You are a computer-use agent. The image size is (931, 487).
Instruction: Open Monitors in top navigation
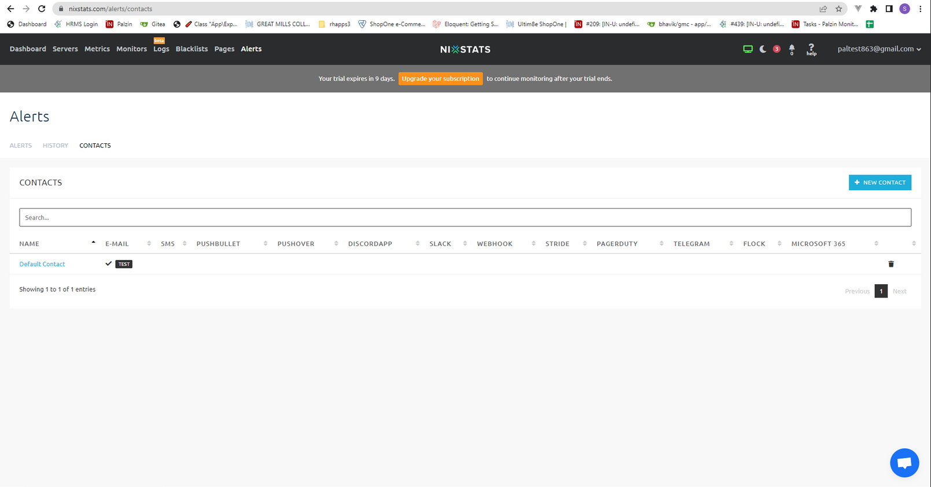pyautogui.click(x=131, y=49)
